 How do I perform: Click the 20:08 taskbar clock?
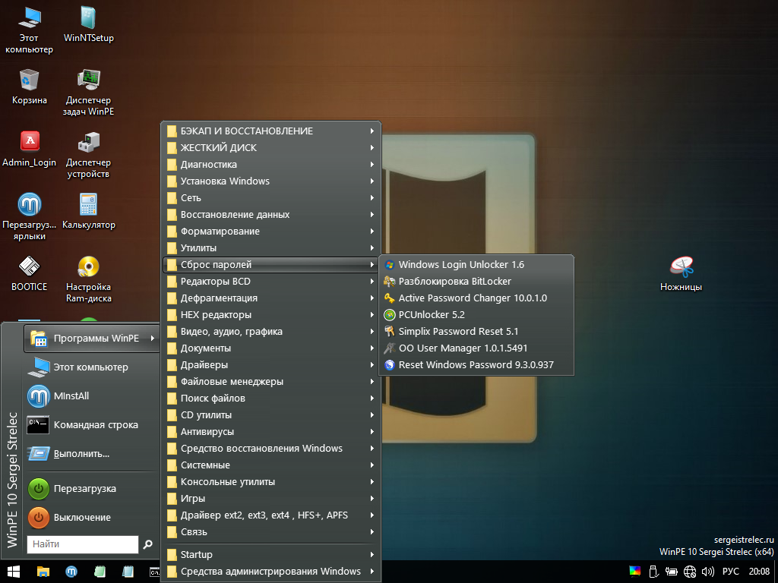(759, 572)
